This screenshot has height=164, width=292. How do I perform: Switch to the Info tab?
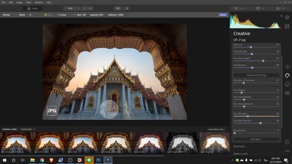coord(281,8)
